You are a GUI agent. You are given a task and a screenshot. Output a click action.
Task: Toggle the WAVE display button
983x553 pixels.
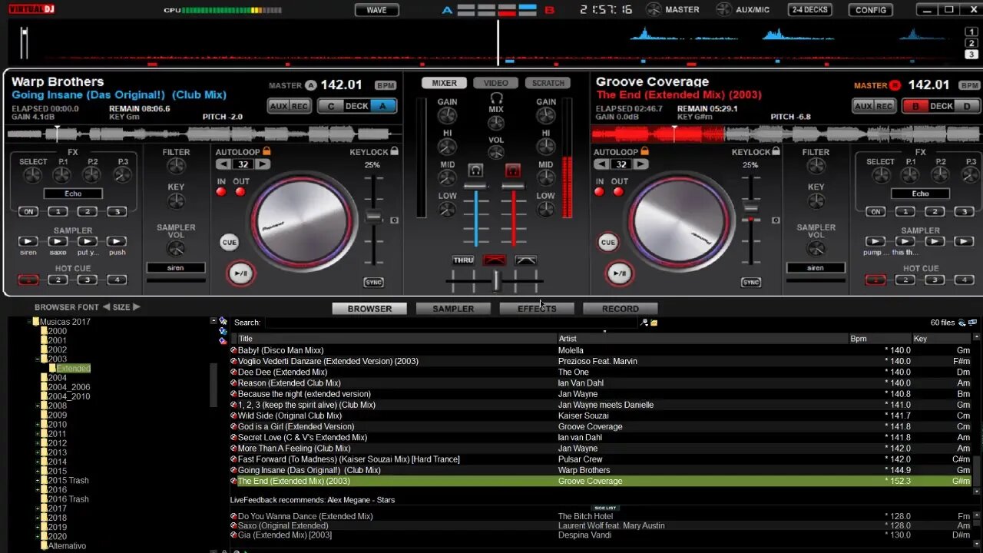[376, 10]
